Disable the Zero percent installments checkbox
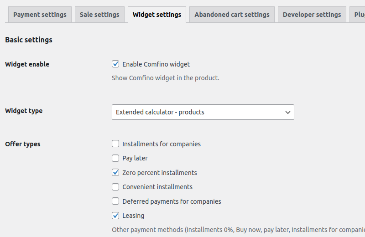 [x=115, y=172]
